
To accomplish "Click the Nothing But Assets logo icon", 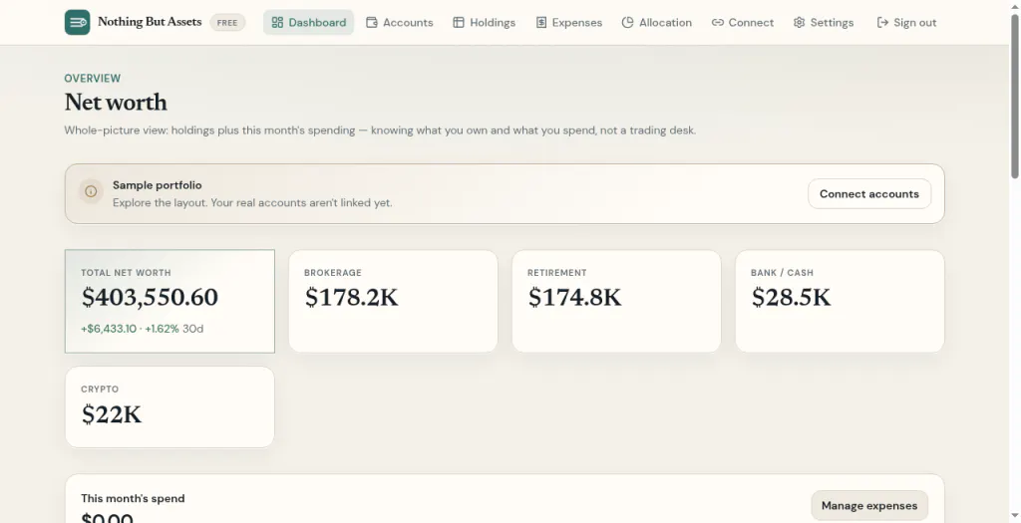I will [x=77, y=22].
